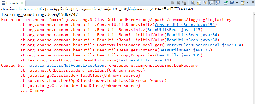Click java.lang.ClassNotFoundException link
This screenshot has height=104, width=255.
tap(66, 65)
